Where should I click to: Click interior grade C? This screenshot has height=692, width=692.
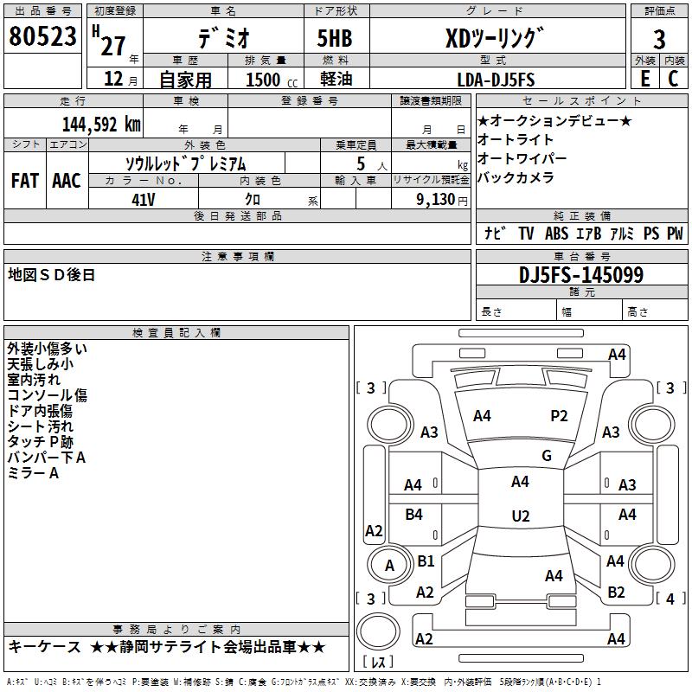tap(674, 79)
